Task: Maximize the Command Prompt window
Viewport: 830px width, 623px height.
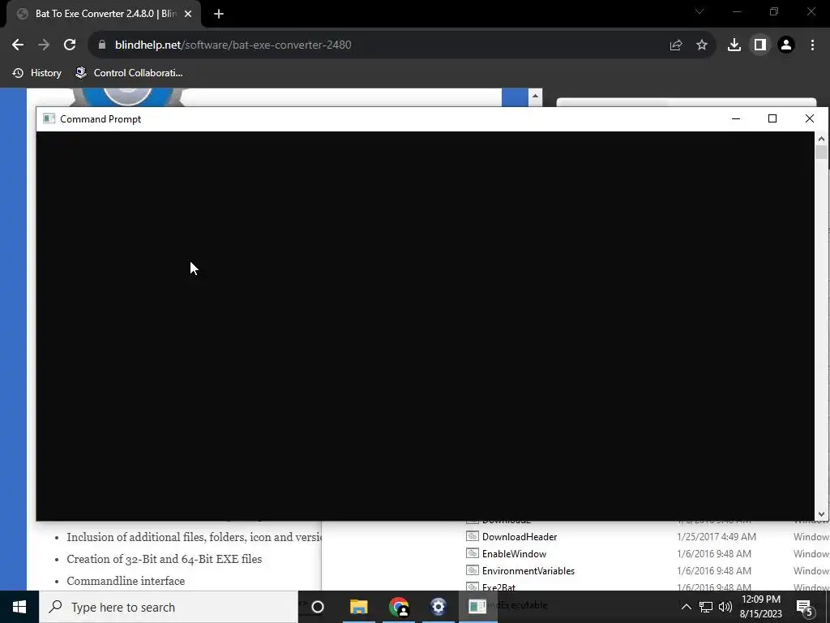Action: 772,118
